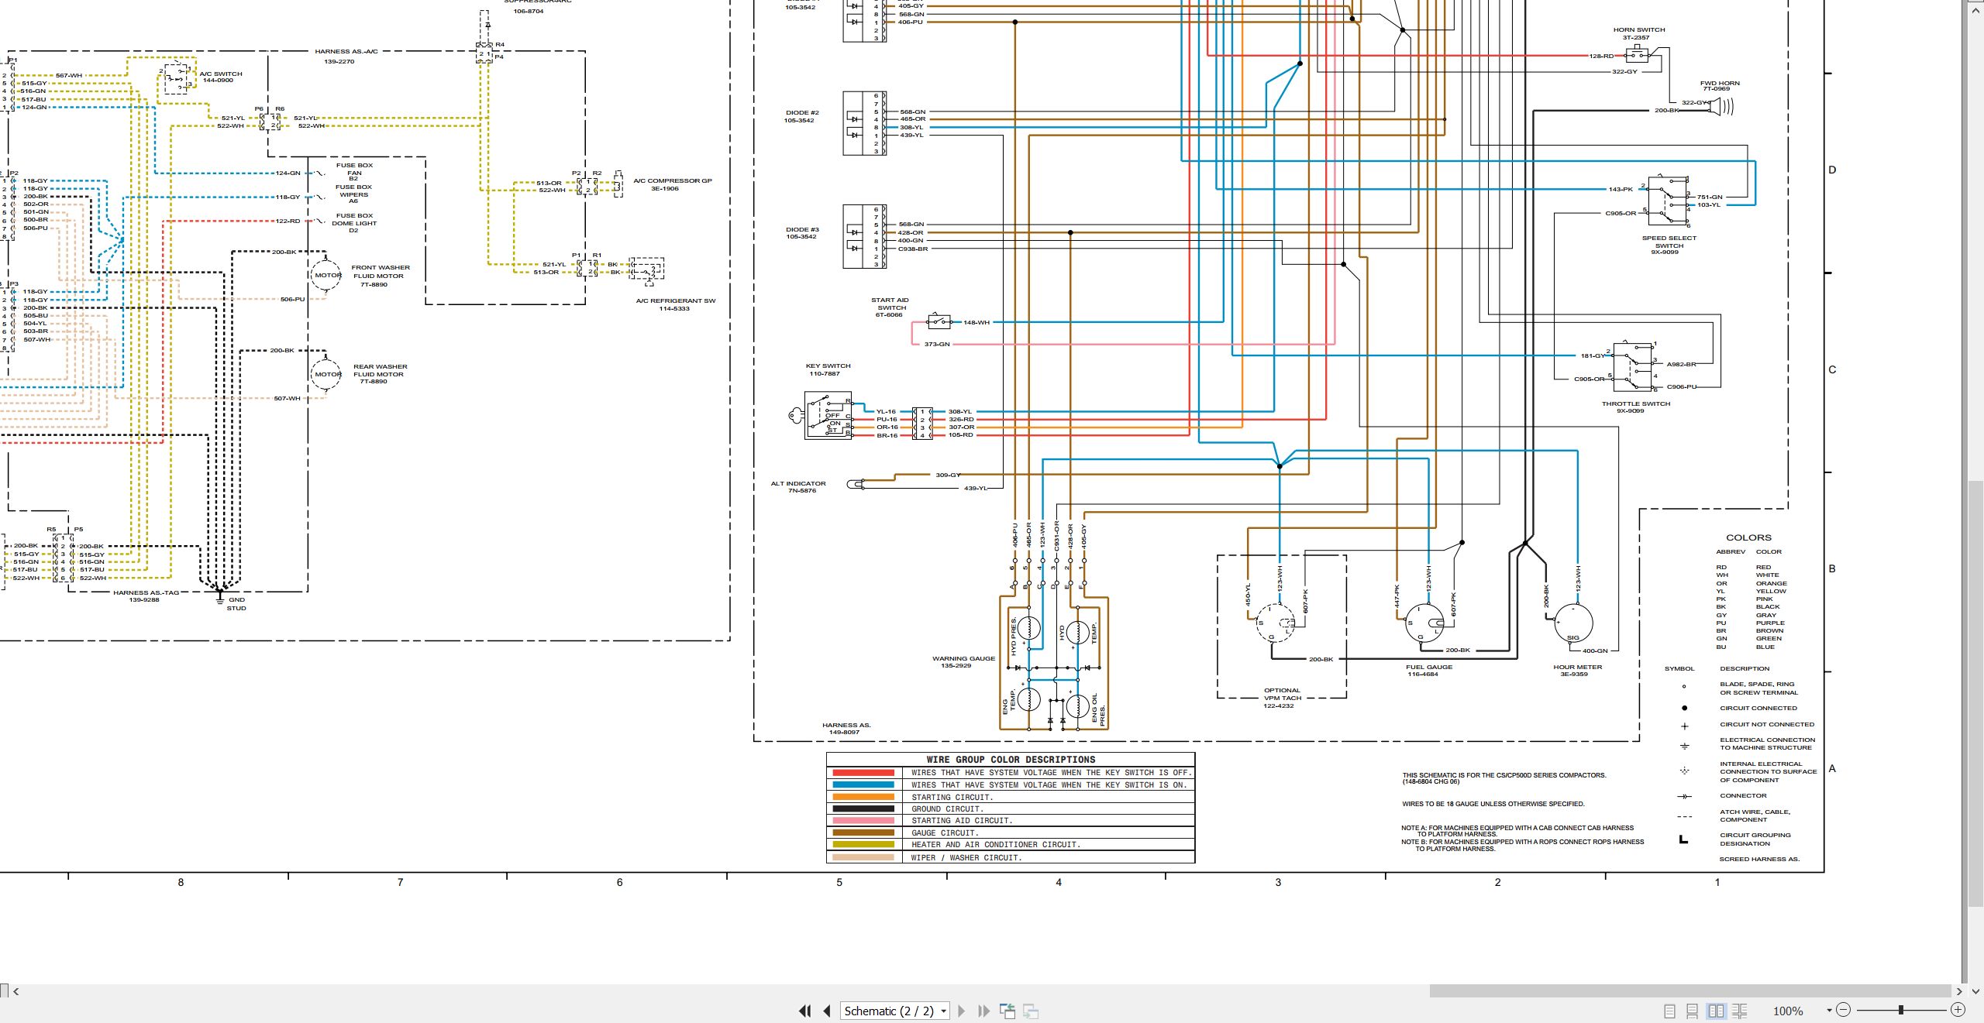This screenshot has height=1023, width=1984.
Task: Open the zoom level dropdown arrow
Action: [x=1829, y=1010]
